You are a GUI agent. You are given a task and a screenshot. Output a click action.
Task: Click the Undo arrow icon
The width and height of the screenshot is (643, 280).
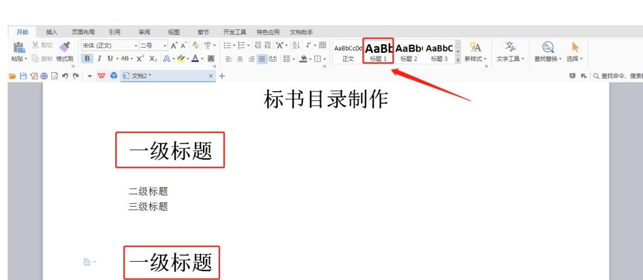click(65, 76)
